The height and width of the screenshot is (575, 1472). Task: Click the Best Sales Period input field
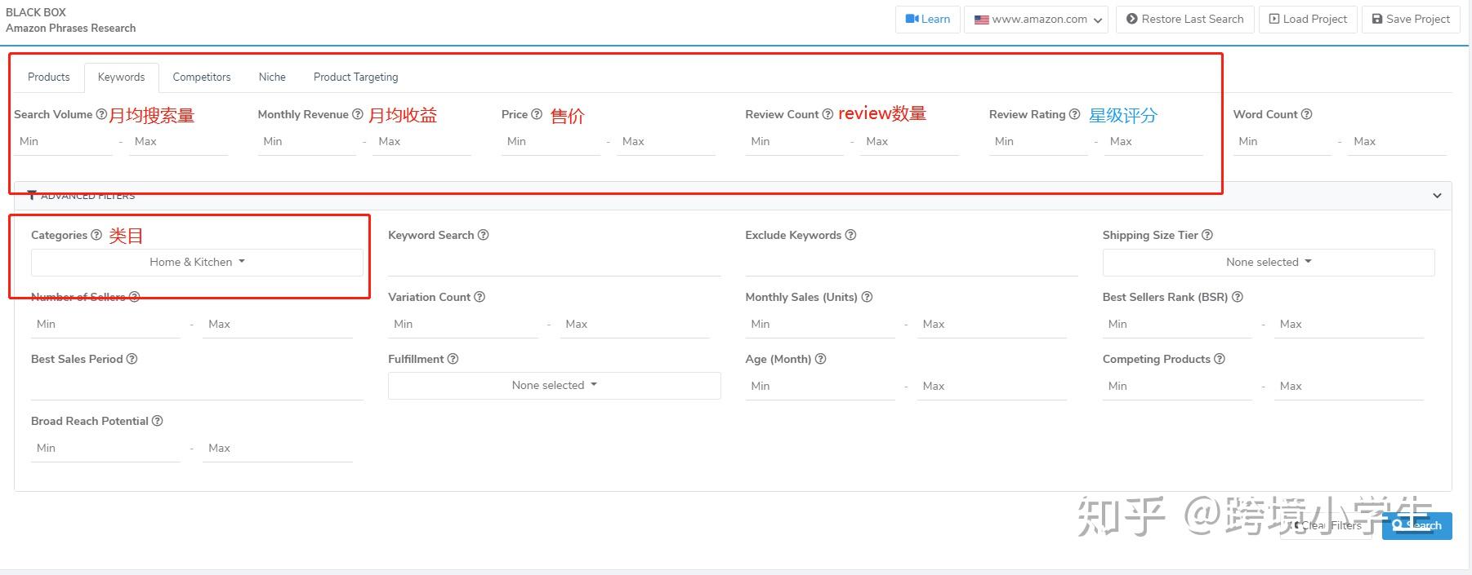(x=197, y=387)
